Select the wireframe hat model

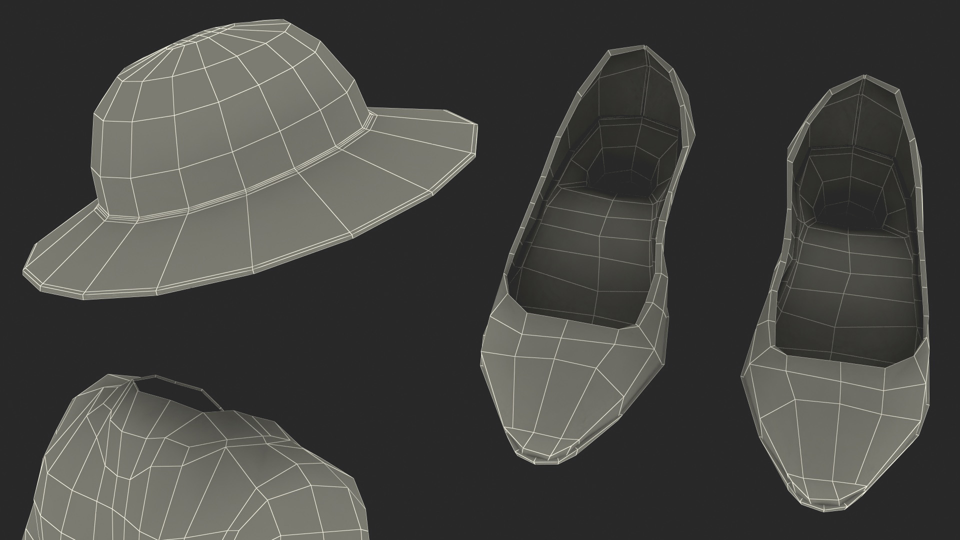click(x=250, y=160)
